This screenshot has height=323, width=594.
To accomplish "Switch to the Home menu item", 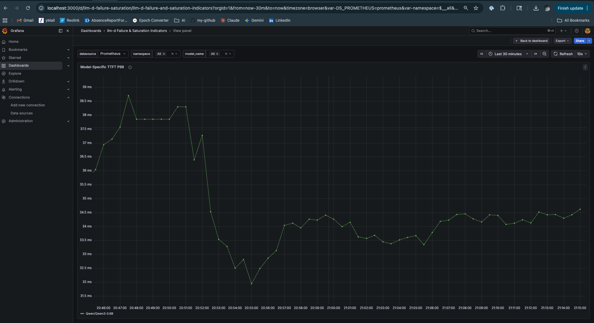I will coord(13,41).
